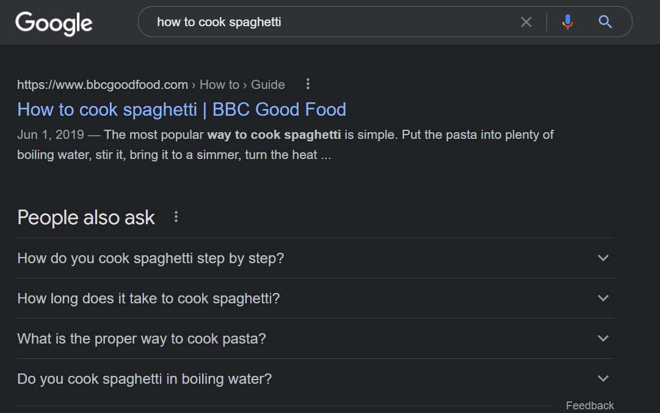The width and height of the screenshot is (660, 413).
Task: Expand "What is the proper way to cook pasta?"
Action: coord(142,339)
